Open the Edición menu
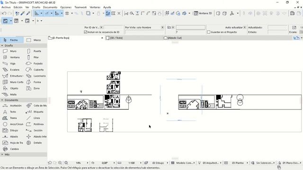 [18, 7]
